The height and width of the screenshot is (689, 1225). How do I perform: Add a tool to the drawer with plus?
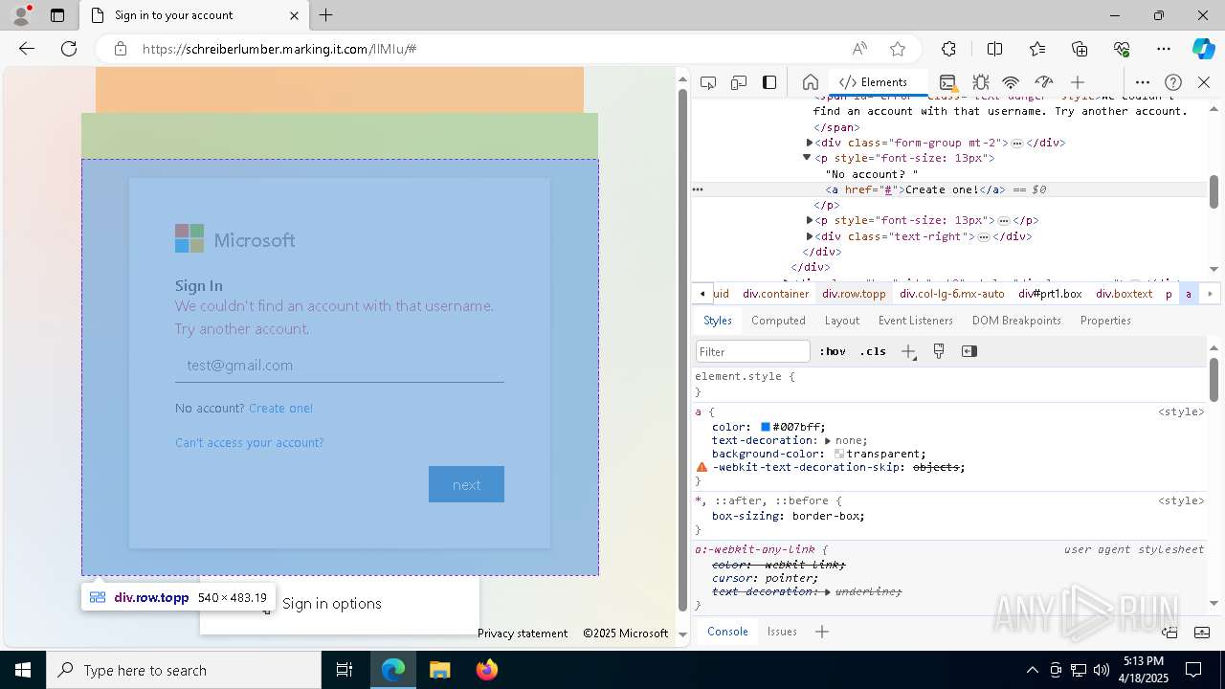point(821,632)
